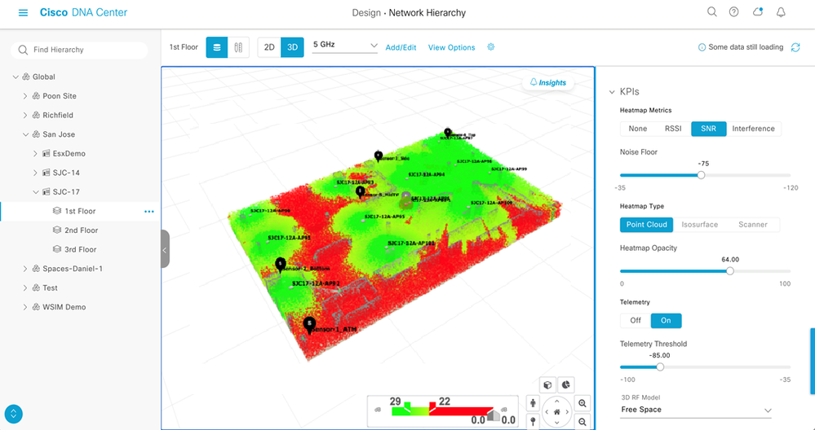Pan map up with compass arrow
815x430 pixels.
click(556, 401)
